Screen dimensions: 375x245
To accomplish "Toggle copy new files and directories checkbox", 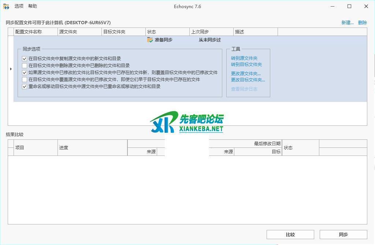I will (x=25, y=59).
